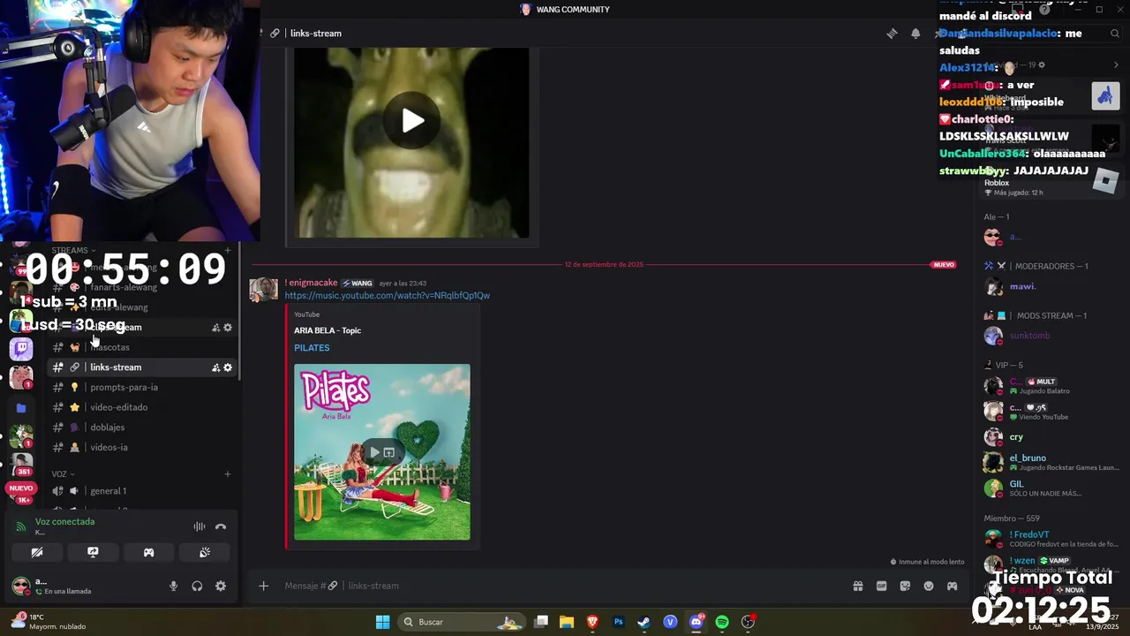Launch Brave browser from taskbar

coord(592,622)
